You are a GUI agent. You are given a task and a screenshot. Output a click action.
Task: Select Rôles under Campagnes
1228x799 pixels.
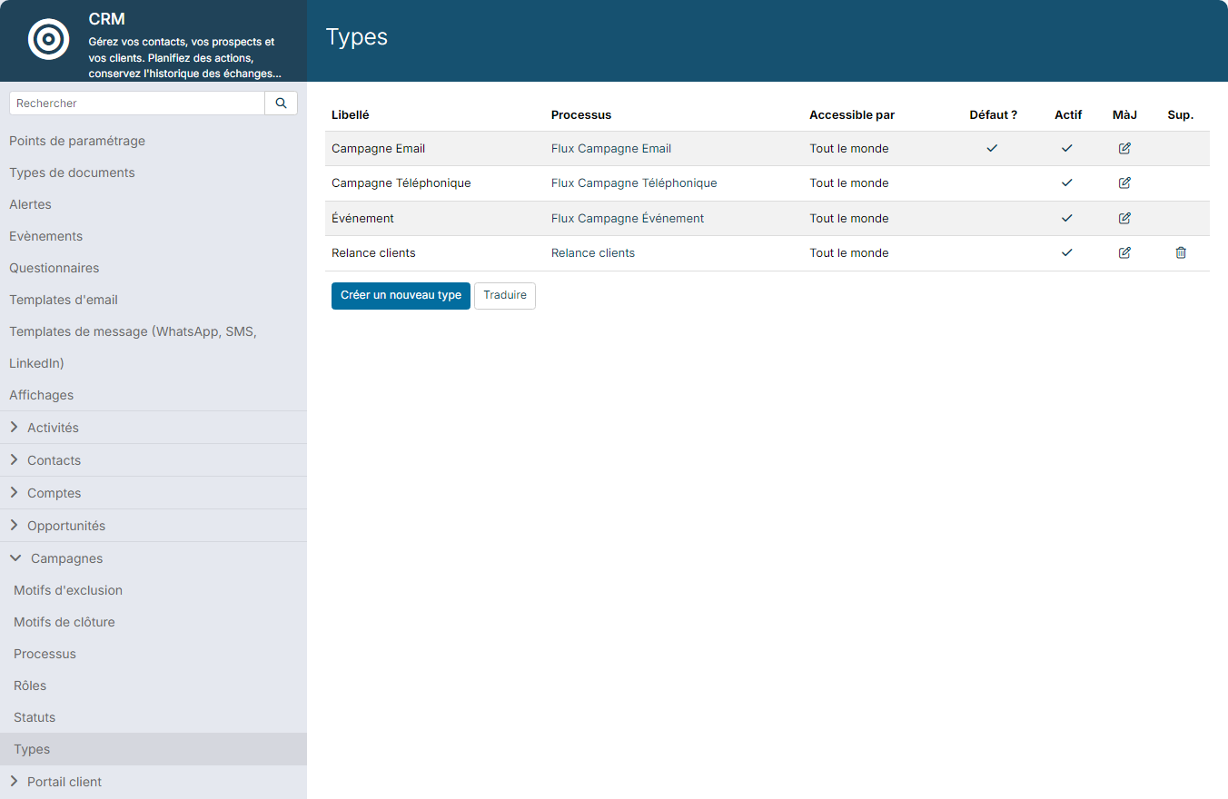[30, 686]
